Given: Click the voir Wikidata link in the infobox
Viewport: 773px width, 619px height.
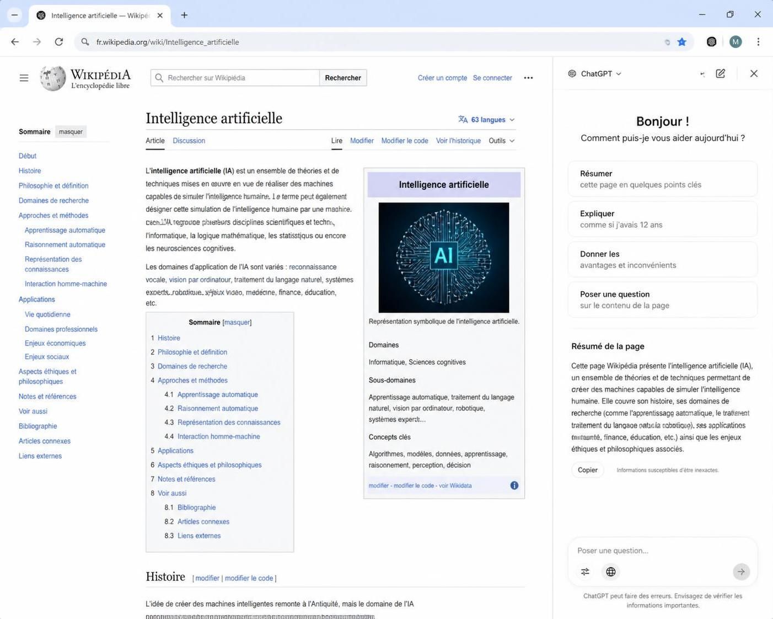Looking at the screenshot, I should [x=455, y=485].
